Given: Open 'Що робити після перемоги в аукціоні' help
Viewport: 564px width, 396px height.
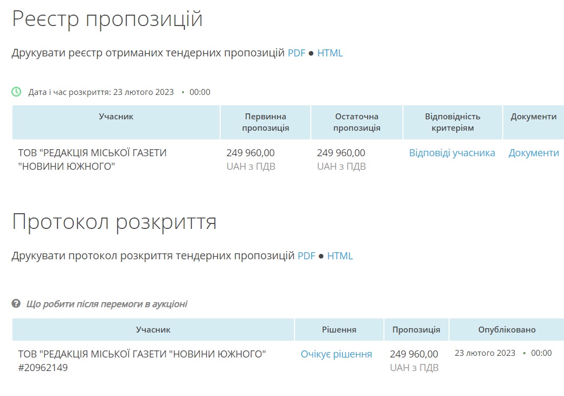Looking at the screenshot, I should 106,304.
